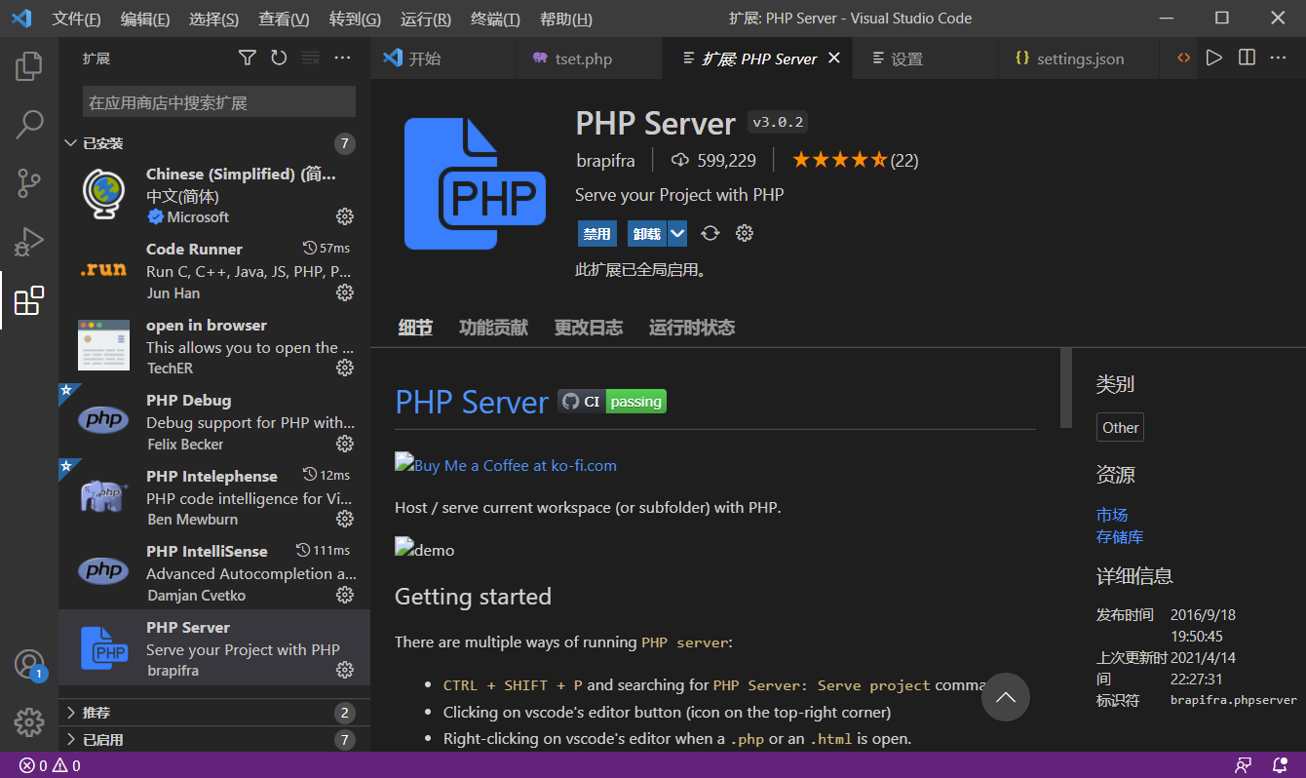Open uninstall dropdown arrow
Viewport: 1306px width, 778px height.
(678, 233)
